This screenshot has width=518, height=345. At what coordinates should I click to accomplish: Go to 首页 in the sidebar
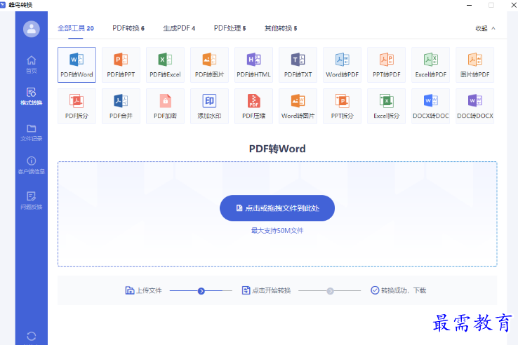[x=31, y=64]
